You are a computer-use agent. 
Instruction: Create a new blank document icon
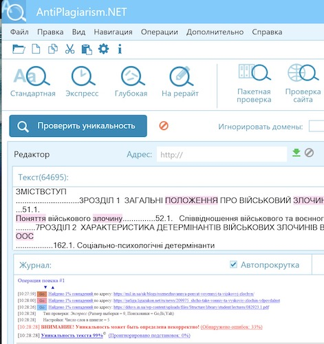36,49
